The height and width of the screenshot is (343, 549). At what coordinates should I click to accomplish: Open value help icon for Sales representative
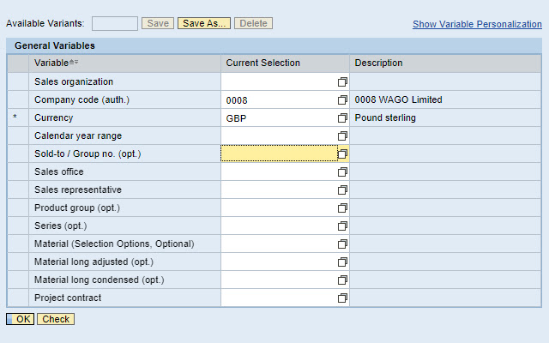tap(342, 190)
